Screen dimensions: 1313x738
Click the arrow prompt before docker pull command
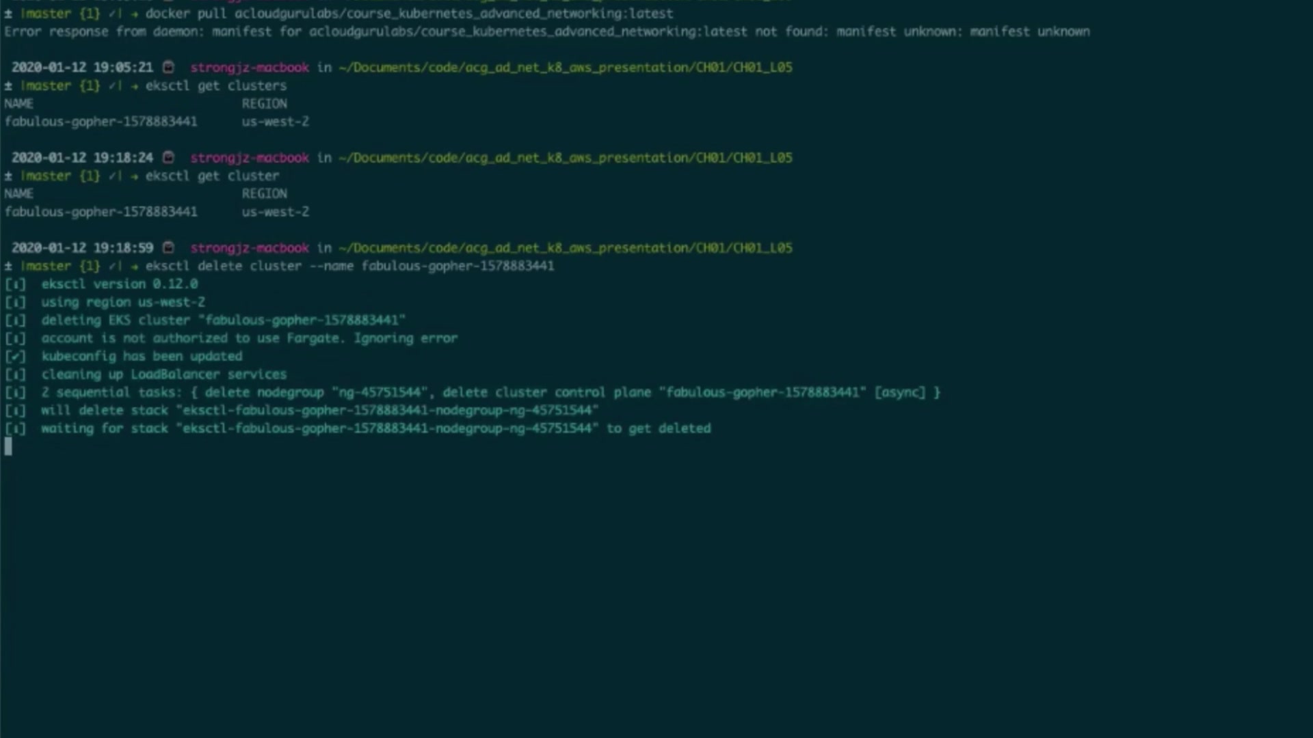(134, 14)
